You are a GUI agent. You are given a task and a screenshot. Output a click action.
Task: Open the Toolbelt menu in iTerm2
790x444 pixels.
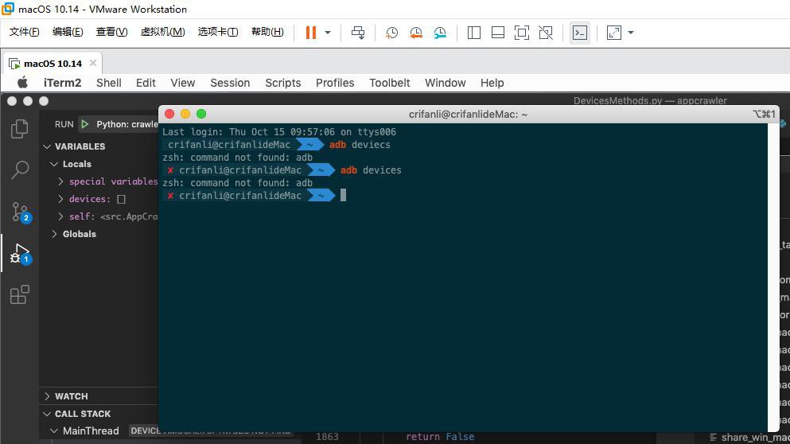[x=390, y=83]
